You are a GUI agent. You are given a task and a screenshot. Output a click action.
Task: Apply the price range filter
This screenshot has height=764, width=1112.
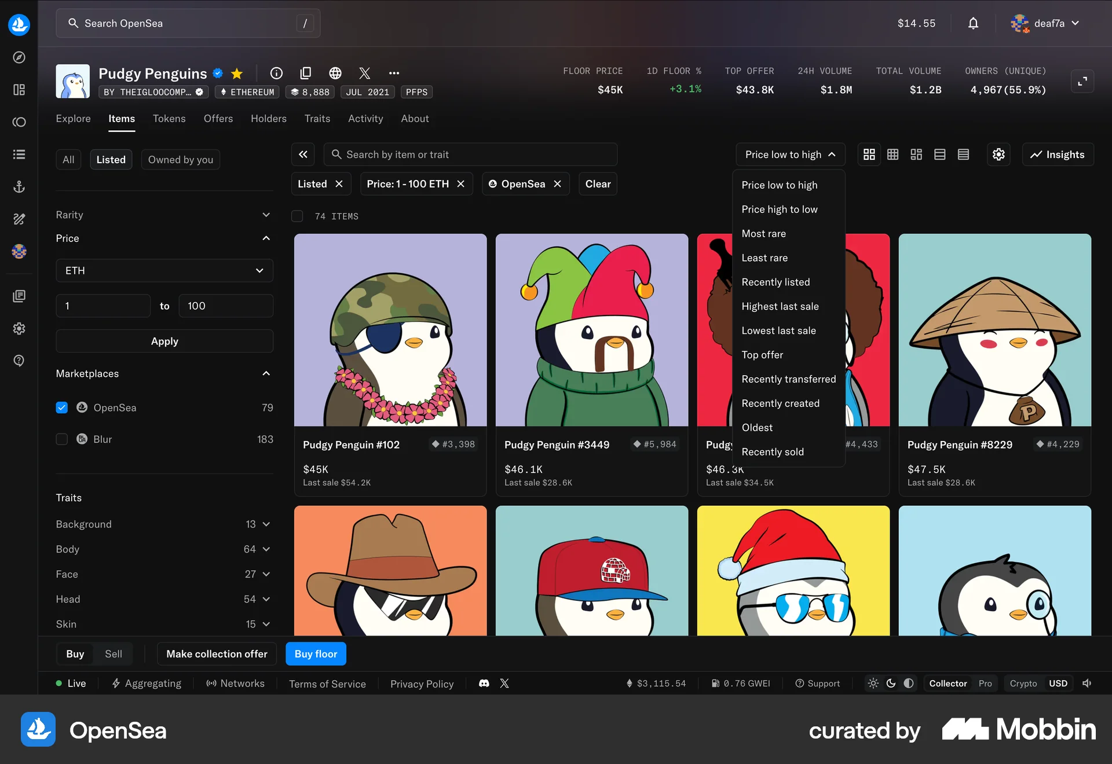[x=164, y=341]
